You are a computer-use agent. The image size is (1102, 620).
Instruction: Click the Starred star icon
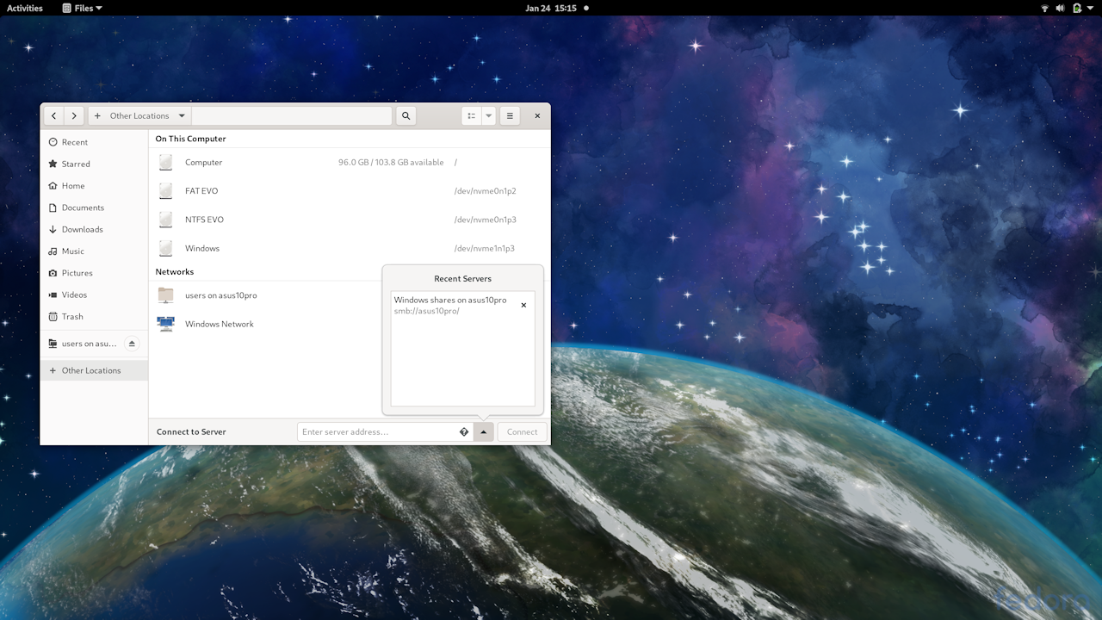click(x=53, y=164)
